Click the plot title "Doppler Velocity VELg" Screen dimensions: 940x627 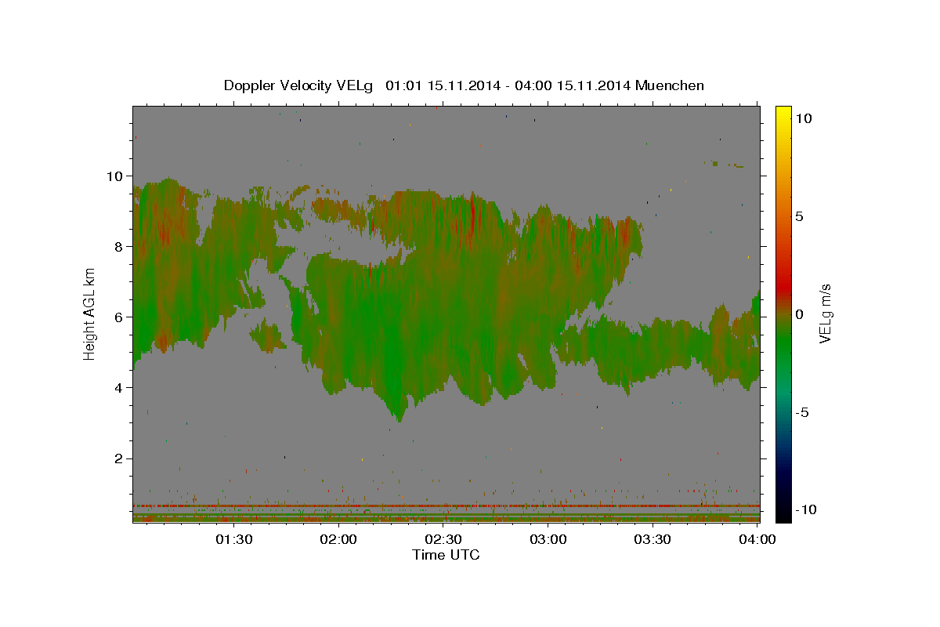coord(298,85)
